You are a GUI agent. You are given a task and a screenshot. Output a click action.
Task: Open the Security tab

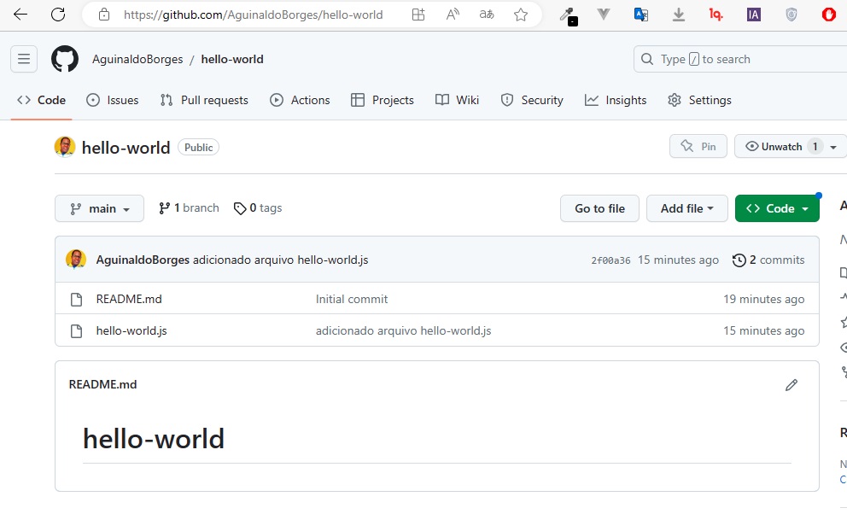(x=532, y=100)
